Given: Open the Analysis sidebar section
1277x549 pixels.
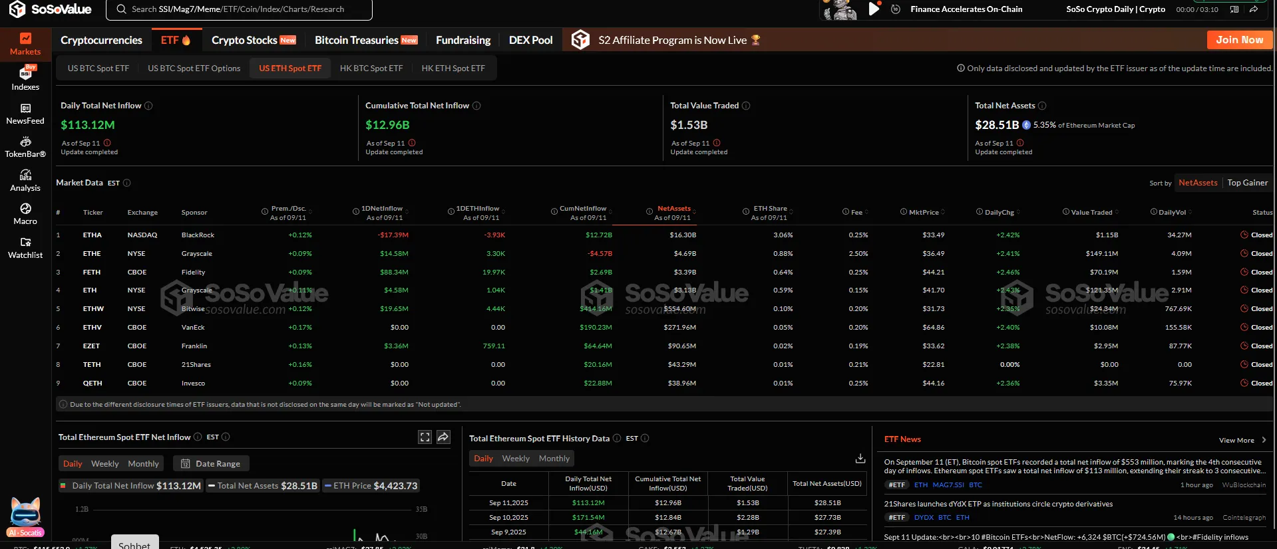Looking at the screenshot, I should 25,181.
